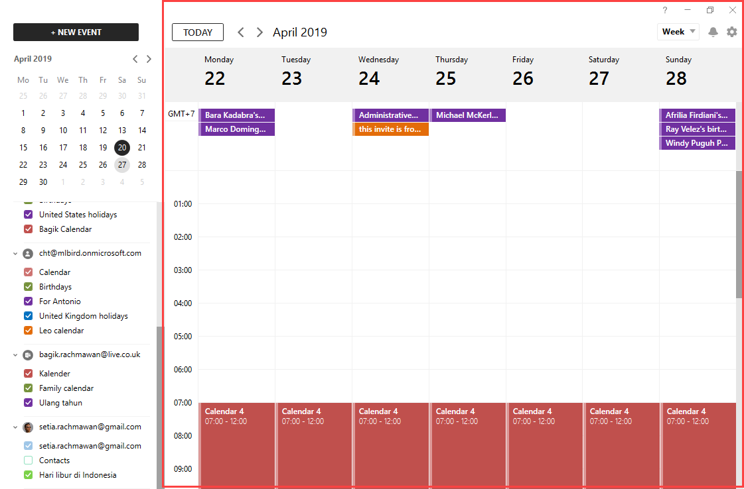Screen dimensions: 744x489
Task: Collapse setia.rachmawan@gmail.com account section
Action: (x=15, y=427)
